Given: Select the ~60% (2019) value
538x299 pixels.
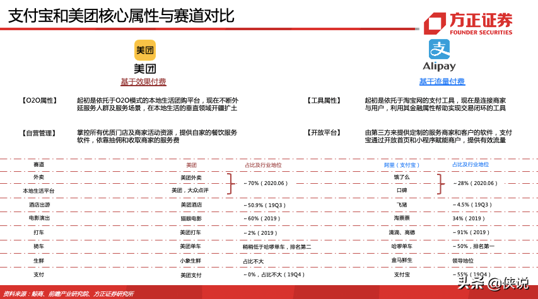Looking at the screenshot, I should click(x=262, y=218).
